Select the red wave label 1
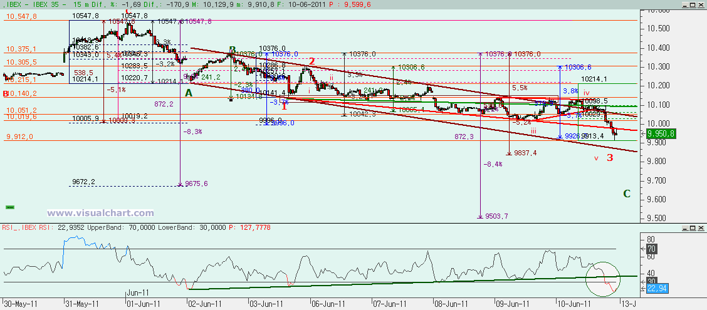707x310 pixels. point(284,106)
